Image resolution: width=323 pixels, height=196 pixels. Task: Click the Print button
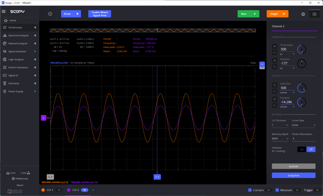click(x=71, y=14)
